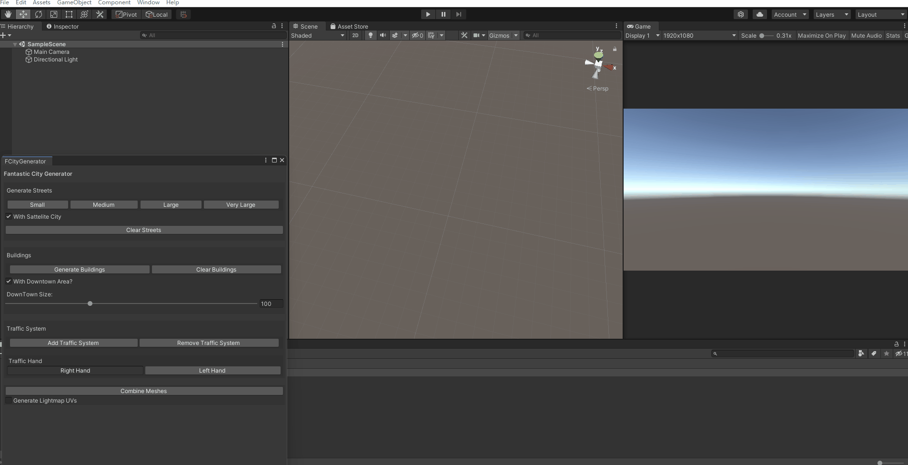Start Play mode
Viewport: 908px width, 465px height.
(x=428, y=14)
